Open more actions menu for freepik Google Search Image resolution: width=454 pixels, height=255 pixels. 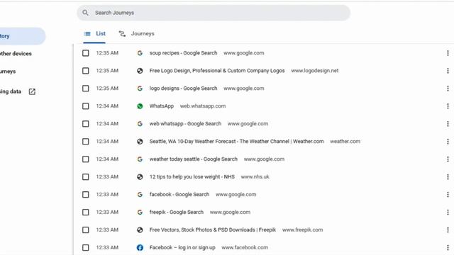click(448, 212)
